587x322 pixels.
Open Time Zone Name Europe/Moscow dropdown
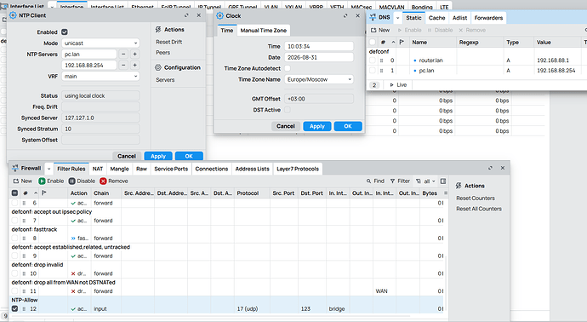click(318, 79)
